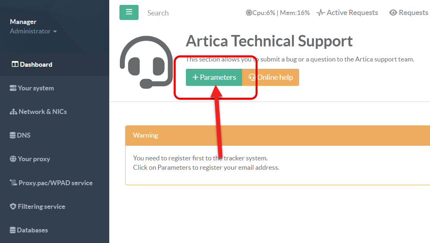
Task: Click the Your proxy globe icon
Action: (13, 159)
